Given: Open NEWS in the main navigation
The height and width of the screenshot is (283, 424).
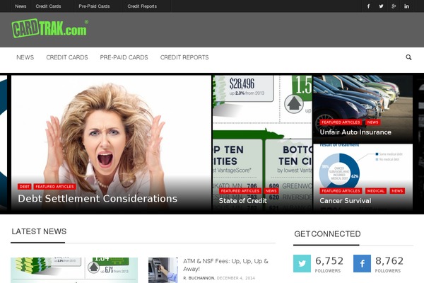Looking at the screenshot, I should [x=25, y=57].
